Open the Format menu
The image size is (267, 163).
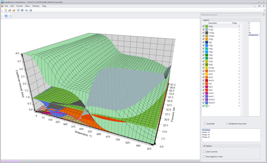pos(19,6)
